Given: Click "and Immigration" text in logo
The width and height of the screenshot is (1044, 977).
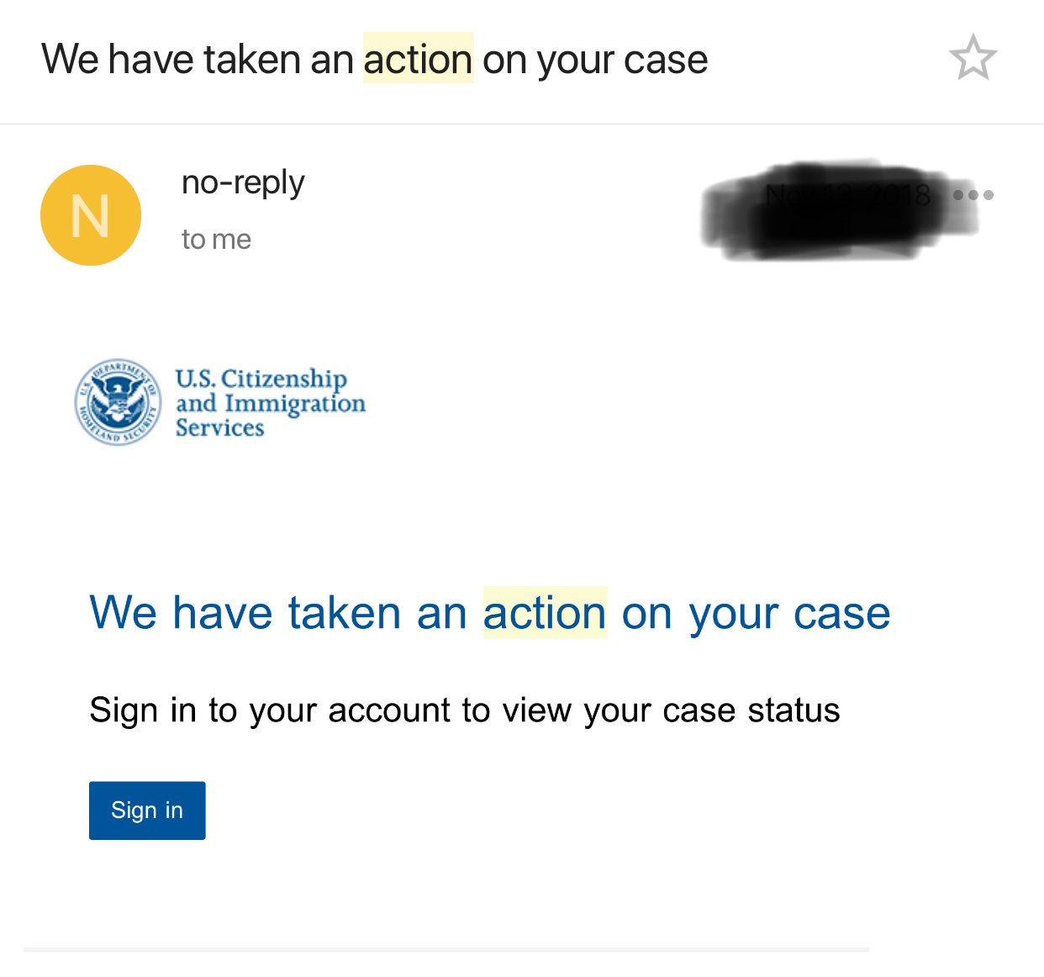Looking at the screenshot, I should pyautogui.click(x=271, y=404).
